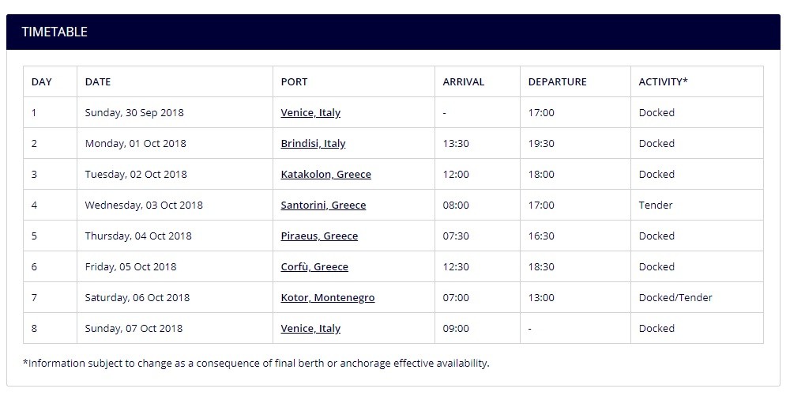Screen dimensions: 790x396
Task: Select the Sunday, 30 Sep 2018 date cell
Action: (x=175, y=112)
